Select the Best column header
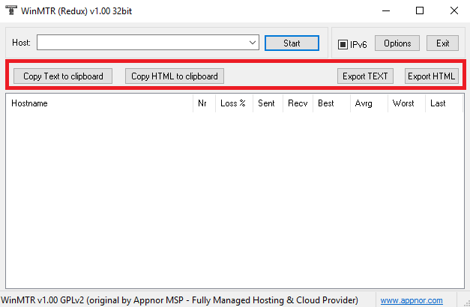470x307 pixels. (x=331, y=103)
